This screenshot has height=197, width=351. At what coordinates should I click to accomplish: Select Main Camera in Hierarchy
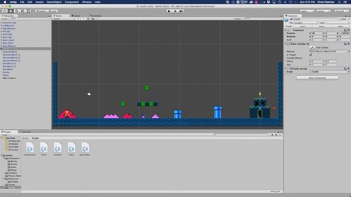(9, 78)
